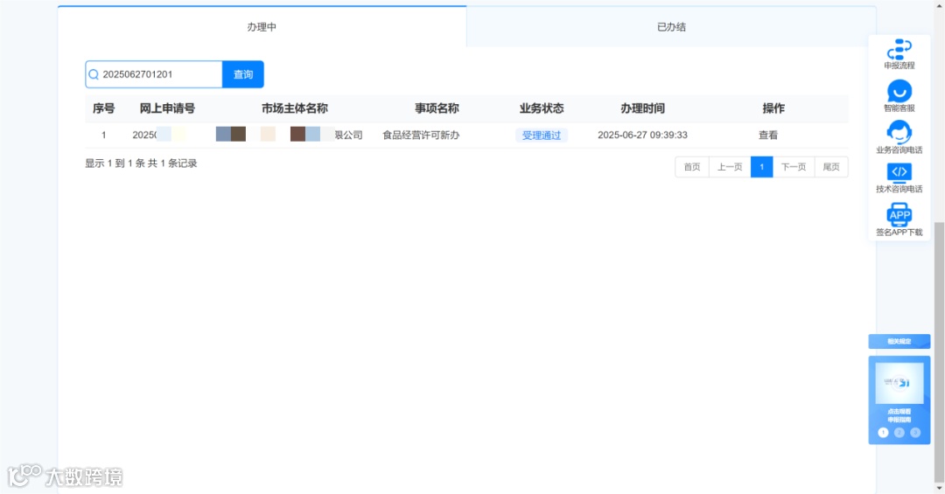Click the 操作 column header

point(773,108)
